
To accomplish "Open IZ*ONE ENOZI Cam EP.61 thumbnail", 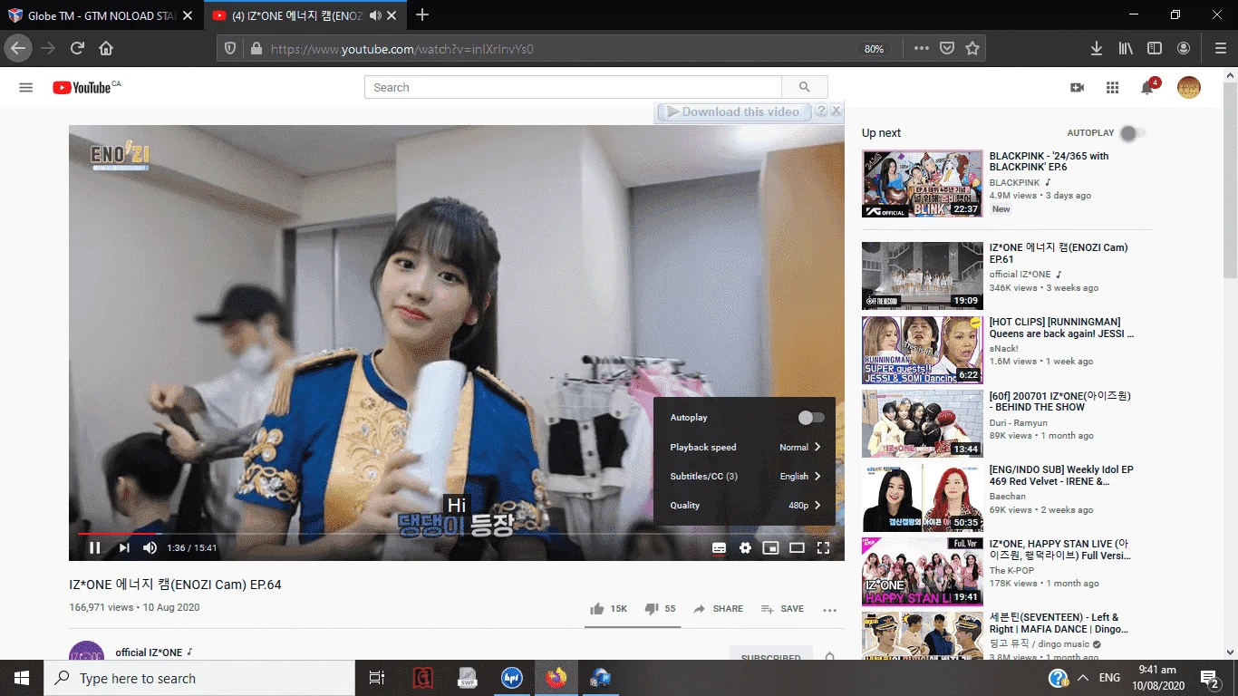I will click(923, 275).
